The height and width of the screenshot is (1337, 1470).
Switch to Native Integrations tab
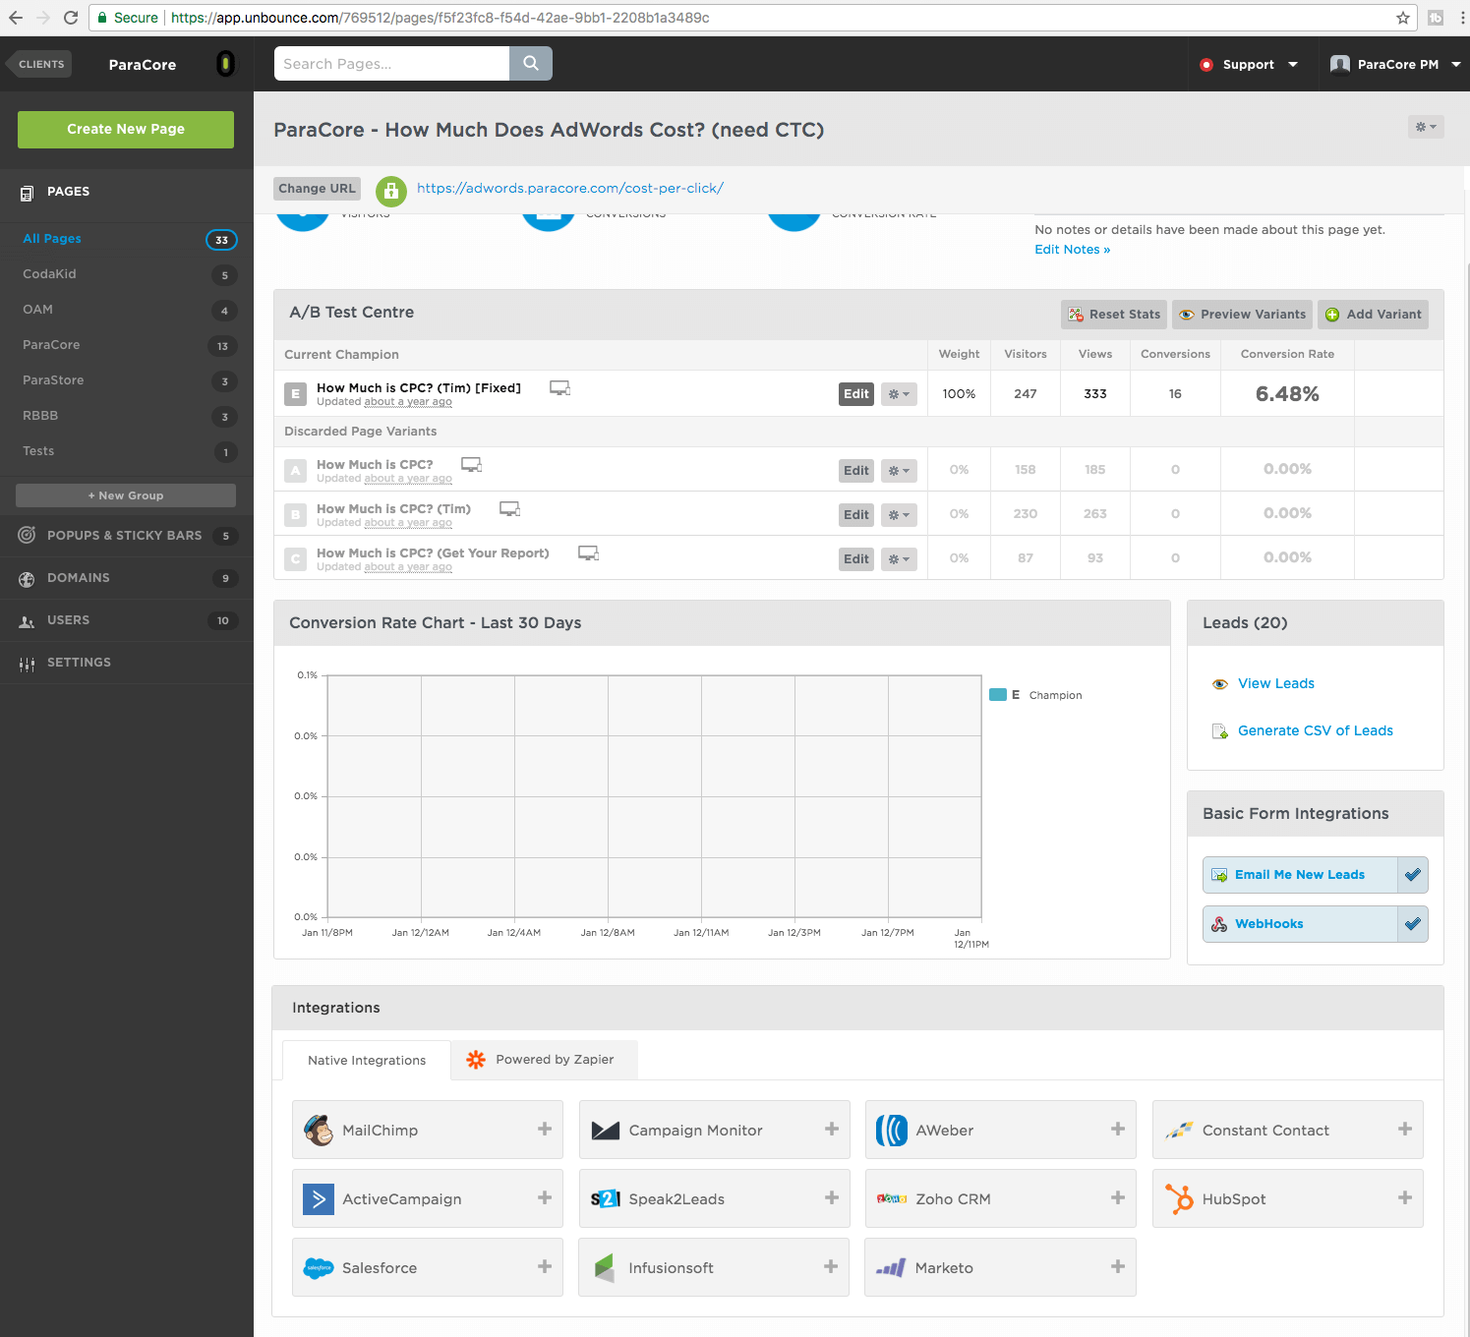pos(367,1061)
